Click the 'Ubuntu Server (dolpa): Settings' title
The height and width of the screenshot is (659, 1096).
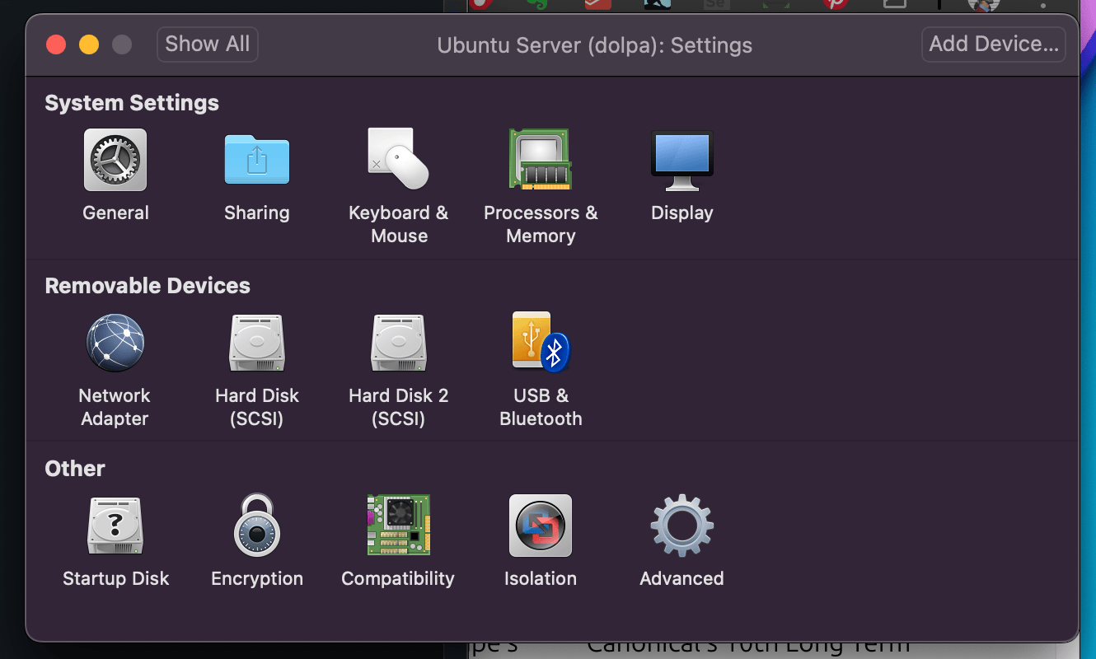click(x=594, y=45)
